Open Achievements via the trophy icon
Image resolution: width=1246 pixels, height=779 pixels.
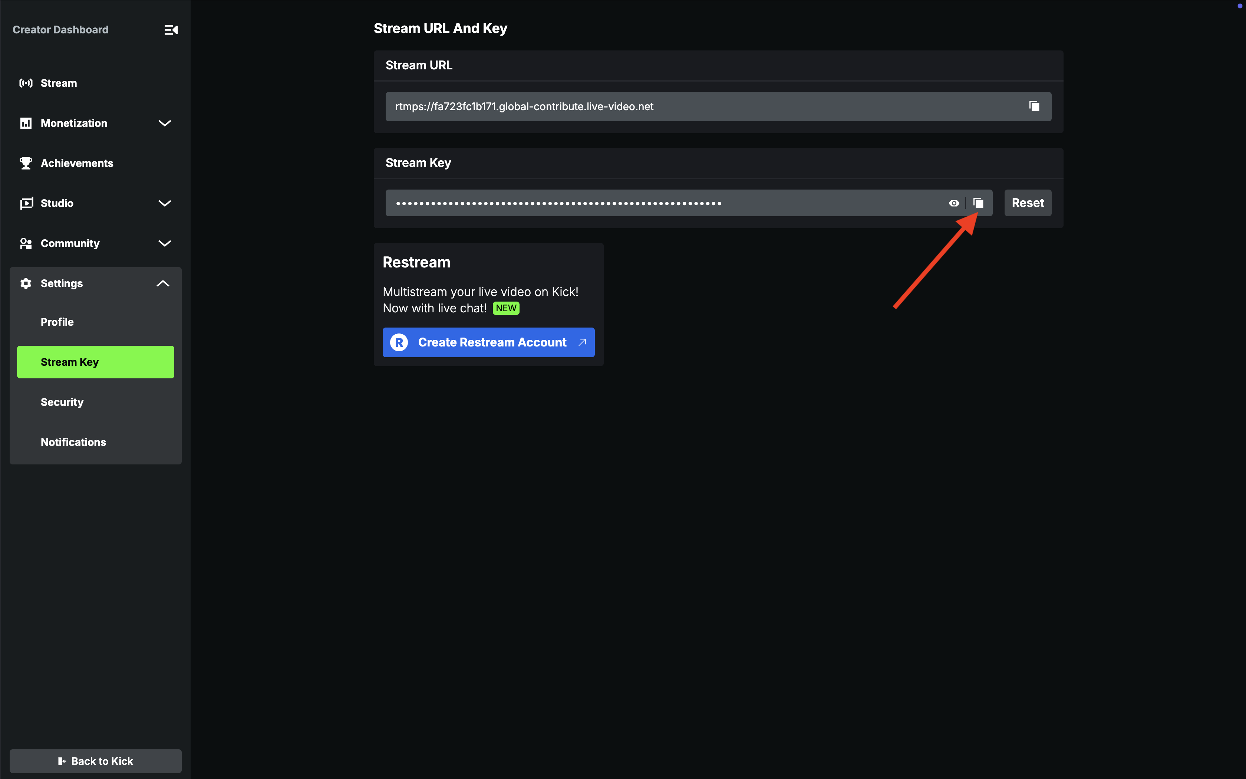[x=26, y=163]
